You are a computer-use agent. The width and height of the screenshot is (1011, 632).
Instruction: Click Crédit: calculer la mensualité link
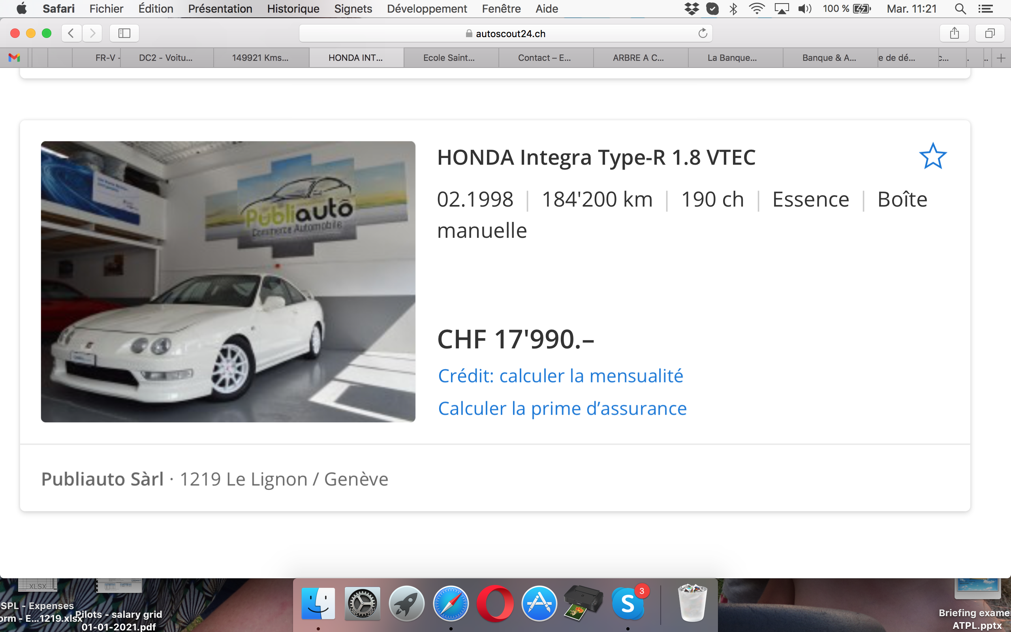(560, 376)
